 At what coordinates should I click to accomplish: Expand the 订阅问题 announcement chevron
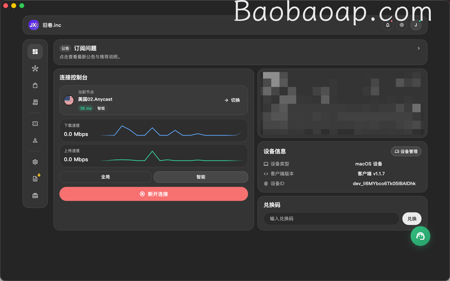pos(418,48)
